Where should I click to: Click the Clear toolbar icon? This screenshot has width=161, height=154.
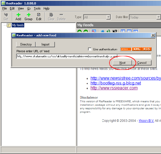click(x=51, y=15)
